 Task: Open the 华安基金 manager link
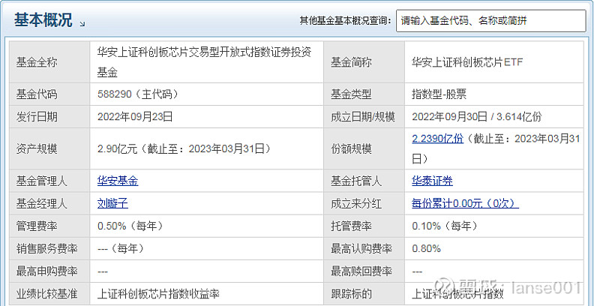click(118, 181)
